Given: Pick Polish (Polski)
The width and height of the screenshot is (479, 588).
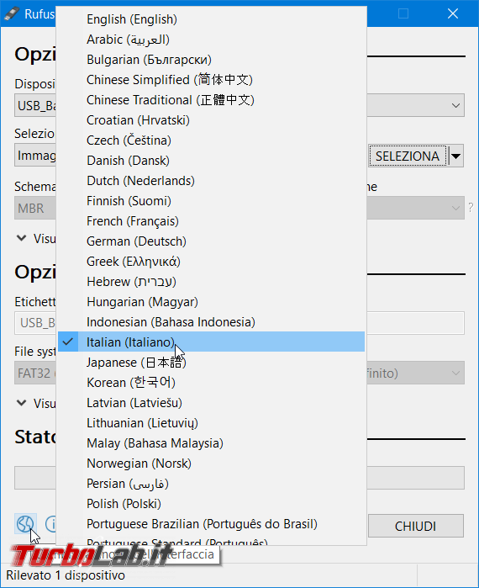Looking at the screenshot, I should click(211, 504).
